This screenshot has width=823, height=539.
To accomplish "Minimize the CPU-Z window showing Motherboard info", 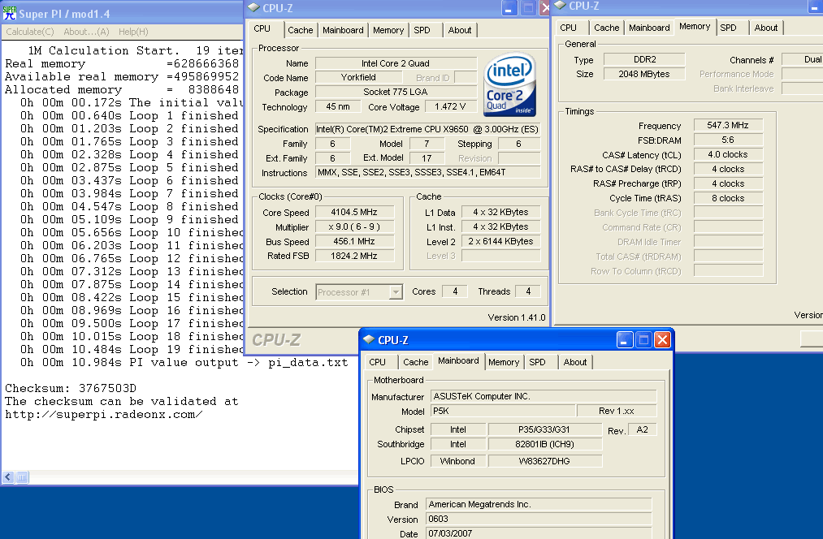I will pyautogui.click(x=624, y=340).
